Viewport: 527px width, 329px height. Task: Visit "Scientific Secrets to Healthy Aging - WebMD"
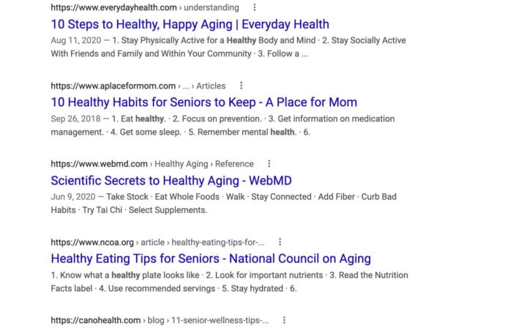click(x=171, y=181)
